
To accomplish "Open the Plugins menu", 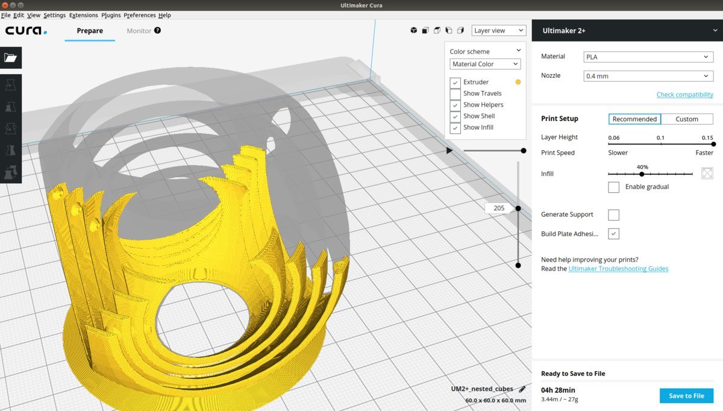I will click(111, 15).
